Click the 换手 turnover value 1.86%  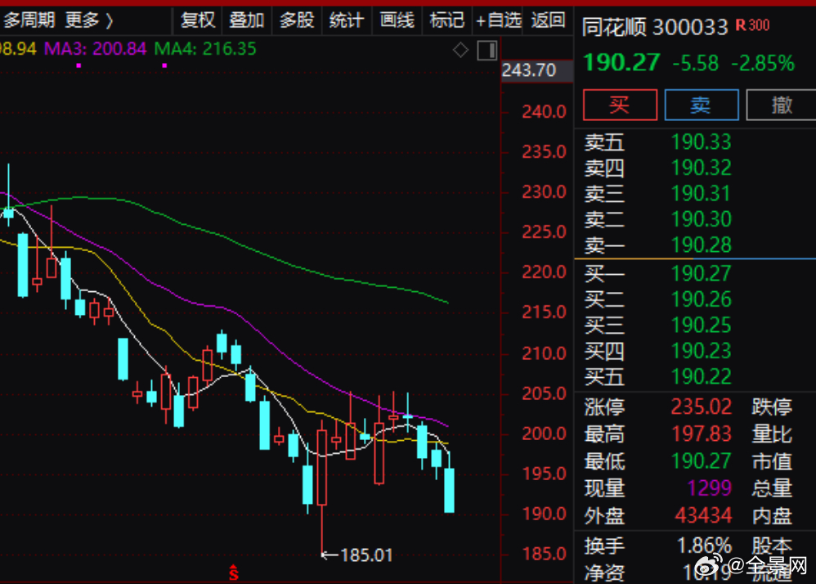click(x=704, y=546)
